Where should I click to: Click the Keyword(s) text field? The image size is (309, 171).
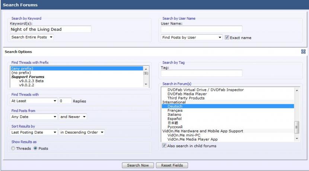[x=50, y=29]
